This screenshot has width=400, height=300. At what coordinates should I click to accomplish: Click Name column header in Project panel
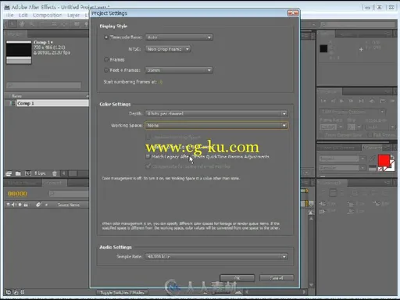(x=16, y=96)
